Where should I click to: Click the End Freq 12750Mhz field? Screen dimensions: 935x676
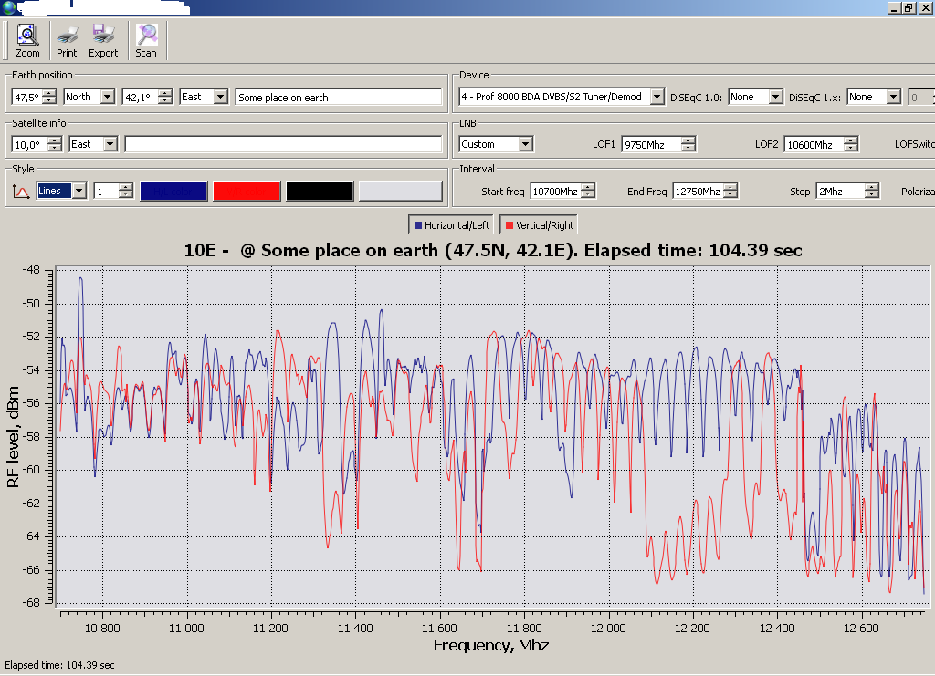click(x=699, y=192)
